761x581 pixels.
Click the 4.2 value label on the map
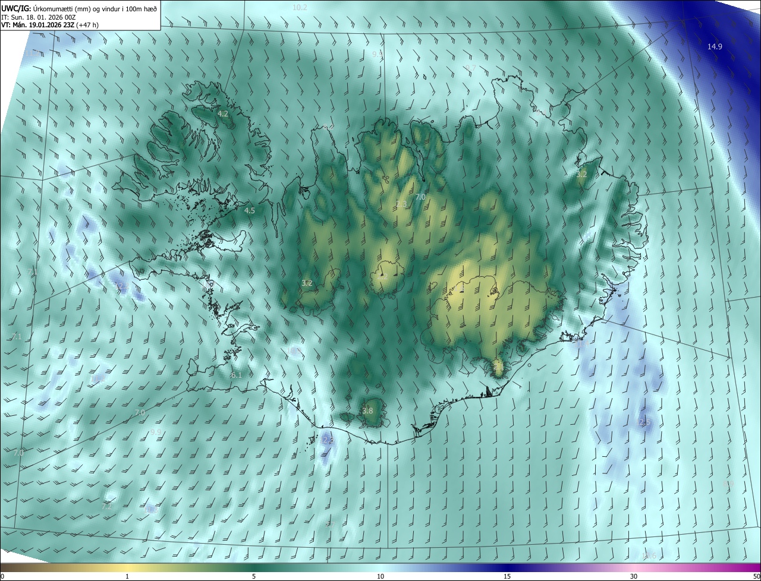pyautogui.click(x=223, y=113)
